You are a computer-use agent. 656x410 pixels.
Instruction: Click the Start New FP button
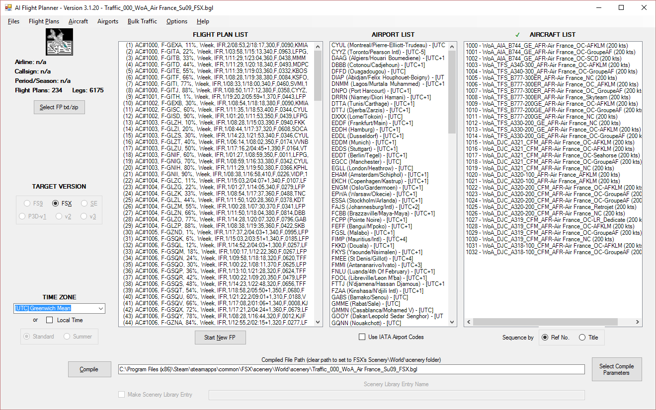(x=220, y=338)
